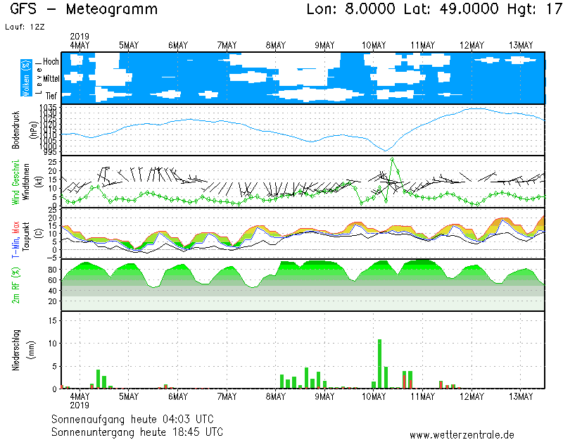
Task: Click the green 'Wind Geschwi.' label
Action: tap(15, 182)
